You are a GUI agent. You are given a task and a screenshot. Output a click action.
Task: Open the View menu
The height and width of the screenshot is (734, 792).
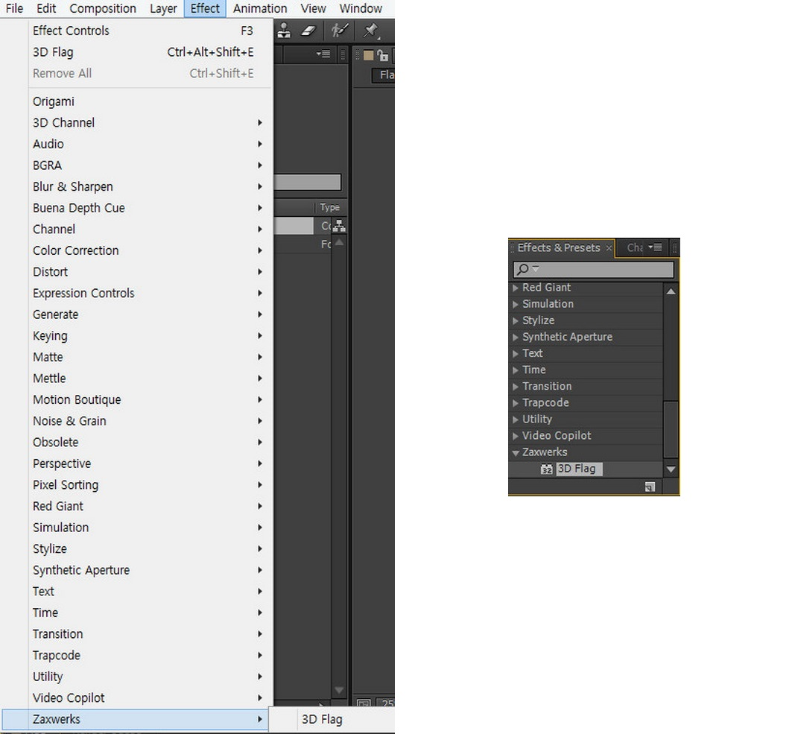click(313, 9)
